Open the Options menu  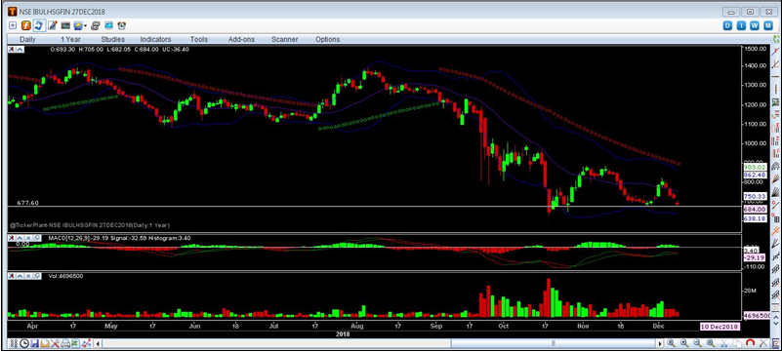pyautogui.click(x=328, y=39)
